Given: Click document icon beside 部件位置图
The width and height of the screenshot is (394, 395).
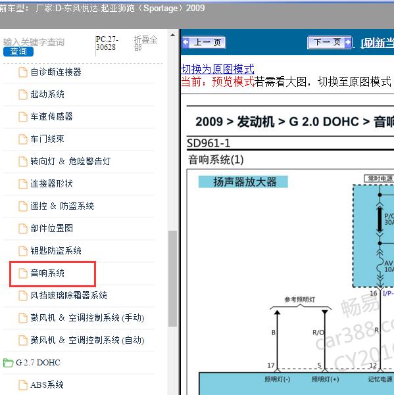Looking at the screenshot, I should tap(23, 229).
